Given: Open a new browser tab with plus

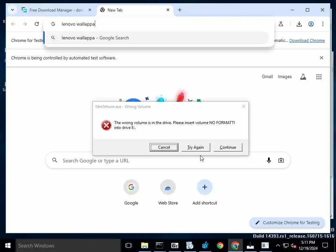Looking at the screenshot, I should tap(180, 10).
